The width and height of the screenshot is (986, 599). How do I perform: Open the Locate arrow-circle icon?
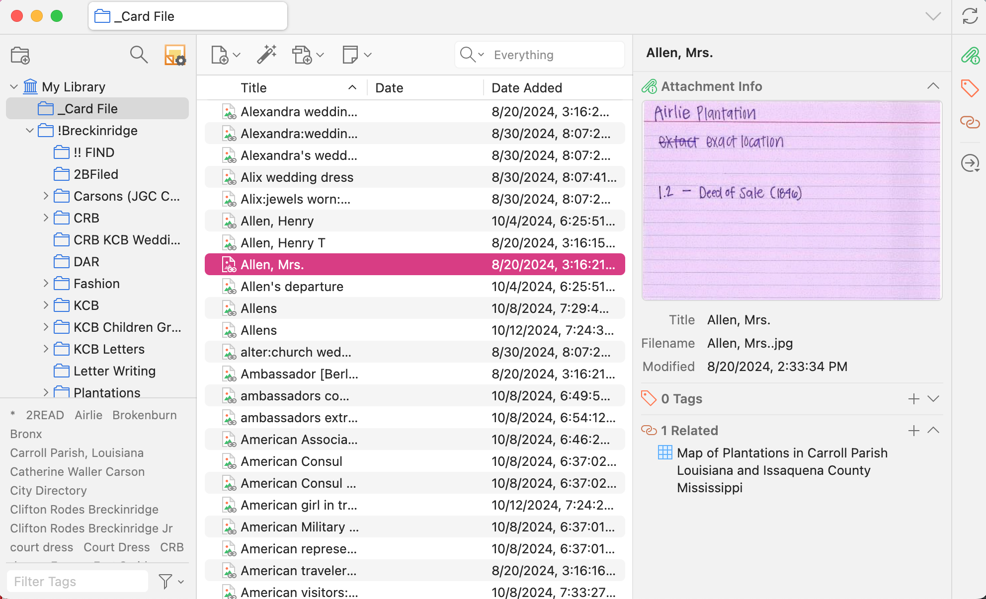(x=970, y=163)
